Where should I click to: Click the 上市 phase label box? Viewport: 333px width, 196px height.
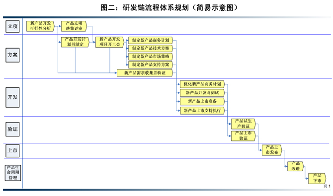point(12,151)
